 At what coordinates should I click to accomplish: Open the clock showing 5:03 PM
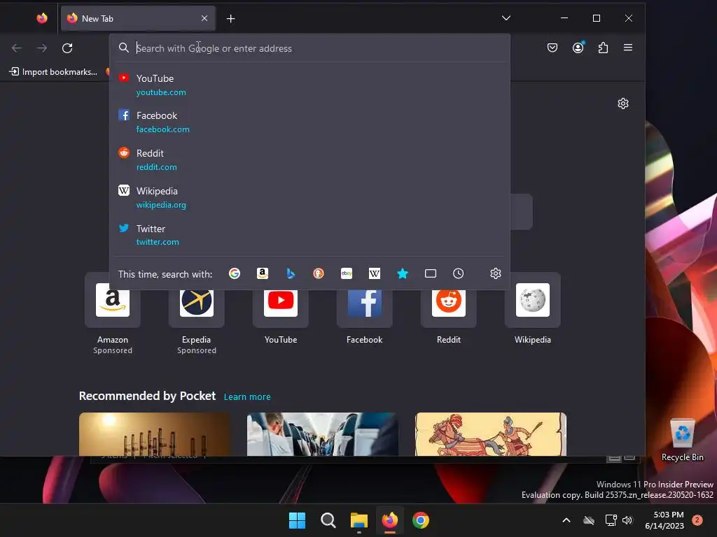point(664,520)
